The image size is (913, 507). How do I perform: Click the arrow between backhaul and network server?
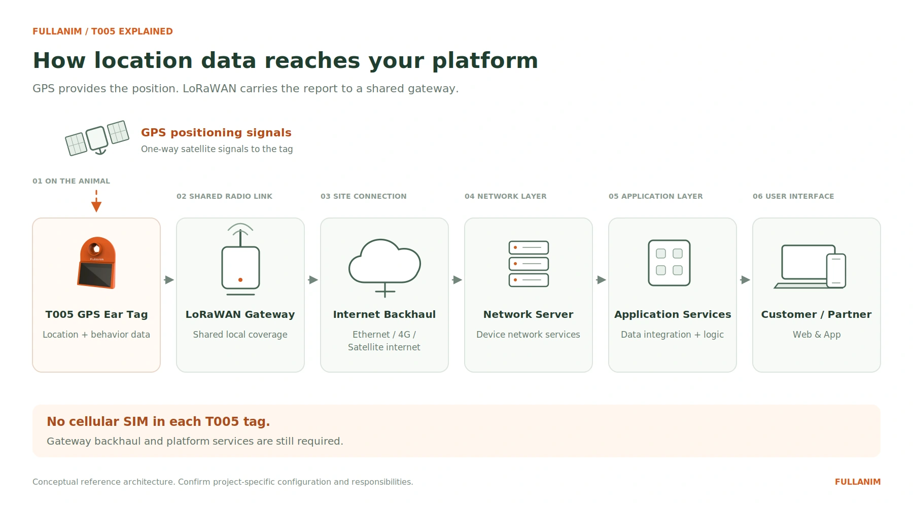[x=457, y=280]
